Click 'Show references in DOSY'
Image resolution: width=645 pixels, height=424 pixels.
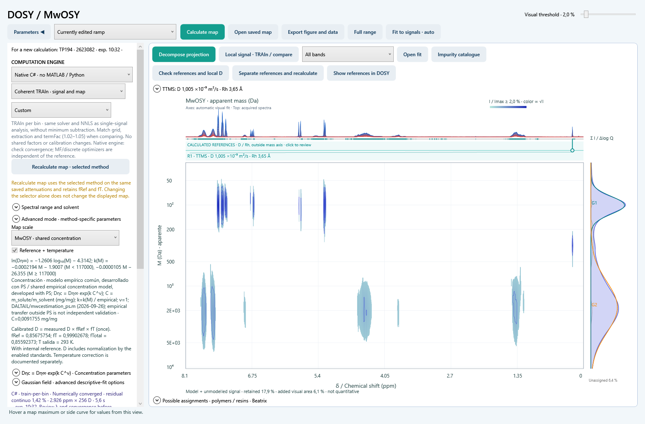[362, 73]
